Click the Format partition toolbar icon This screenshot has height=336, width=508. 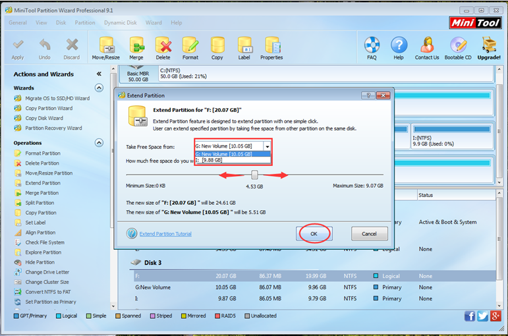[x=190, y=45]
